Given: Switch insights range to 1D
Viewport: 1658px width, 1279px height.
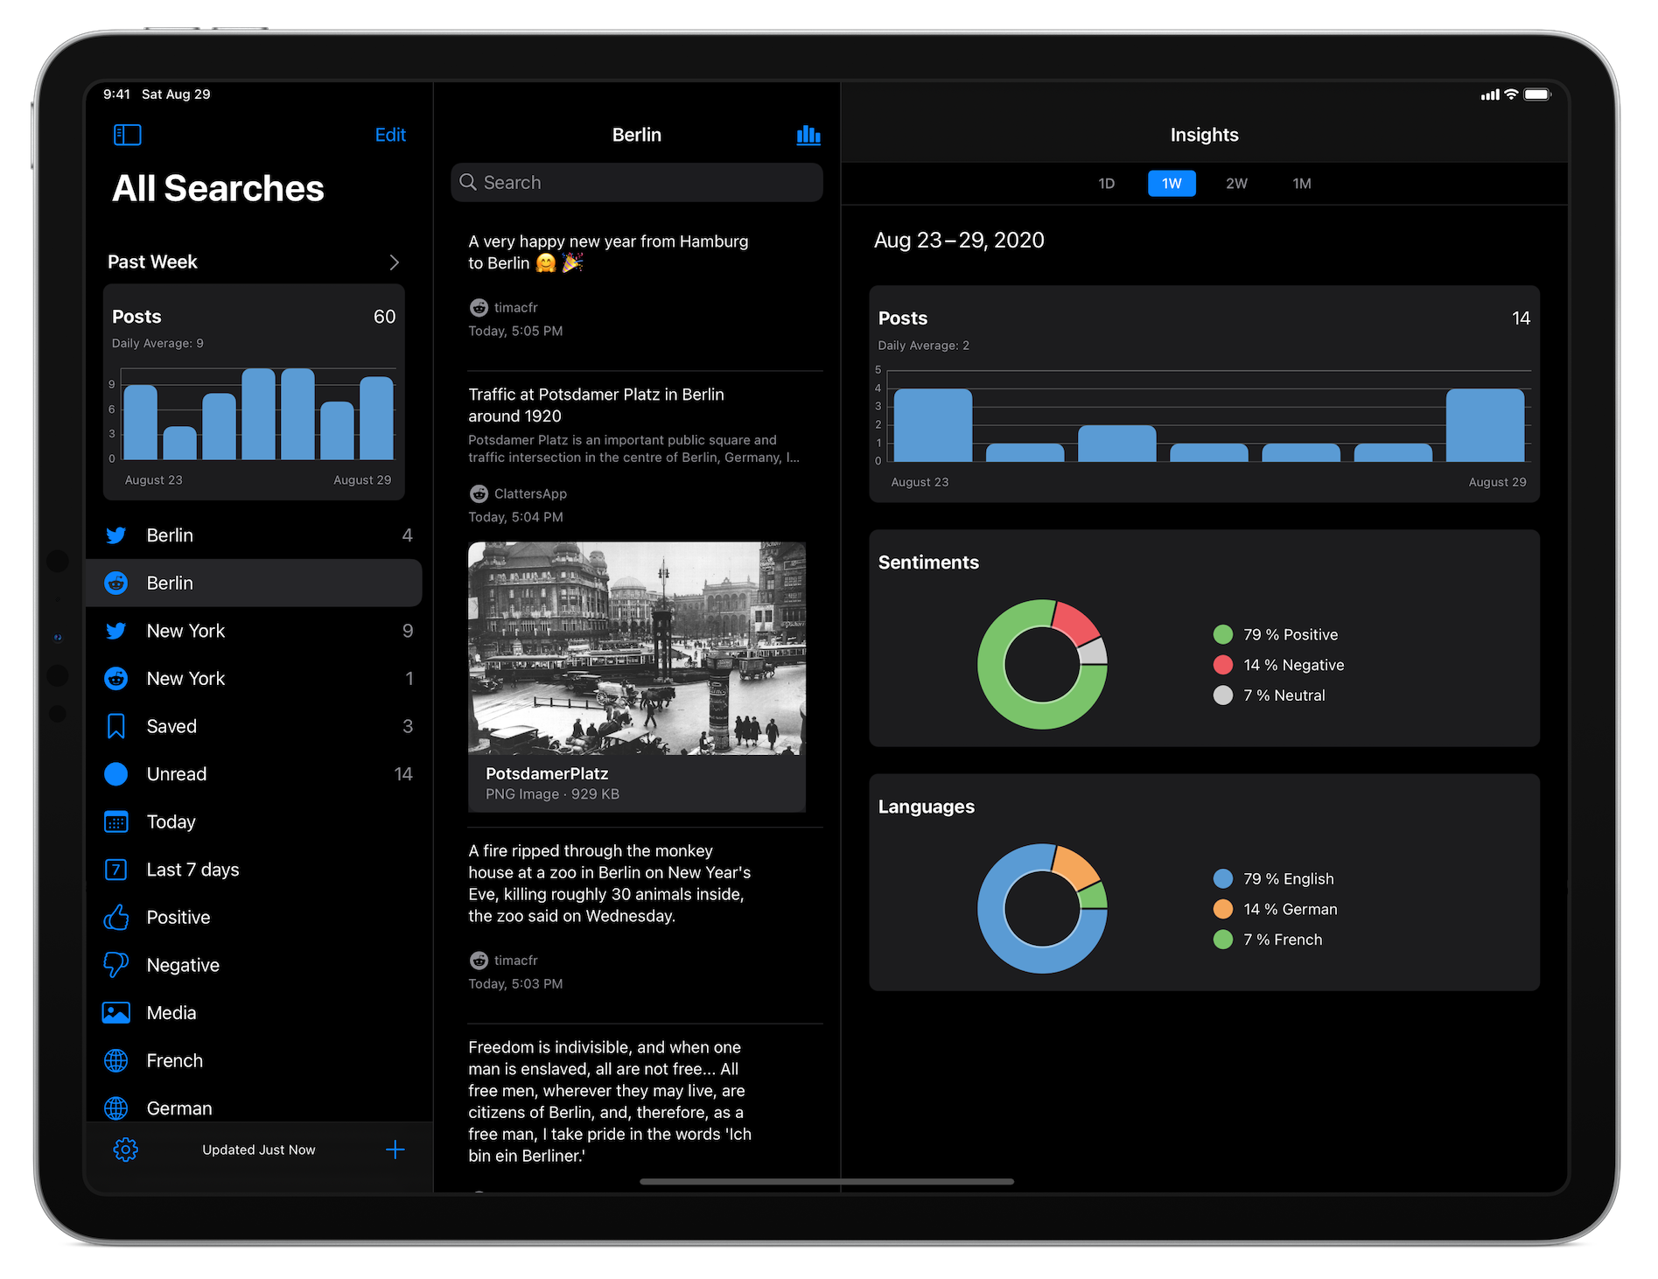Looking at the screenshot, I should point(1106,184).
